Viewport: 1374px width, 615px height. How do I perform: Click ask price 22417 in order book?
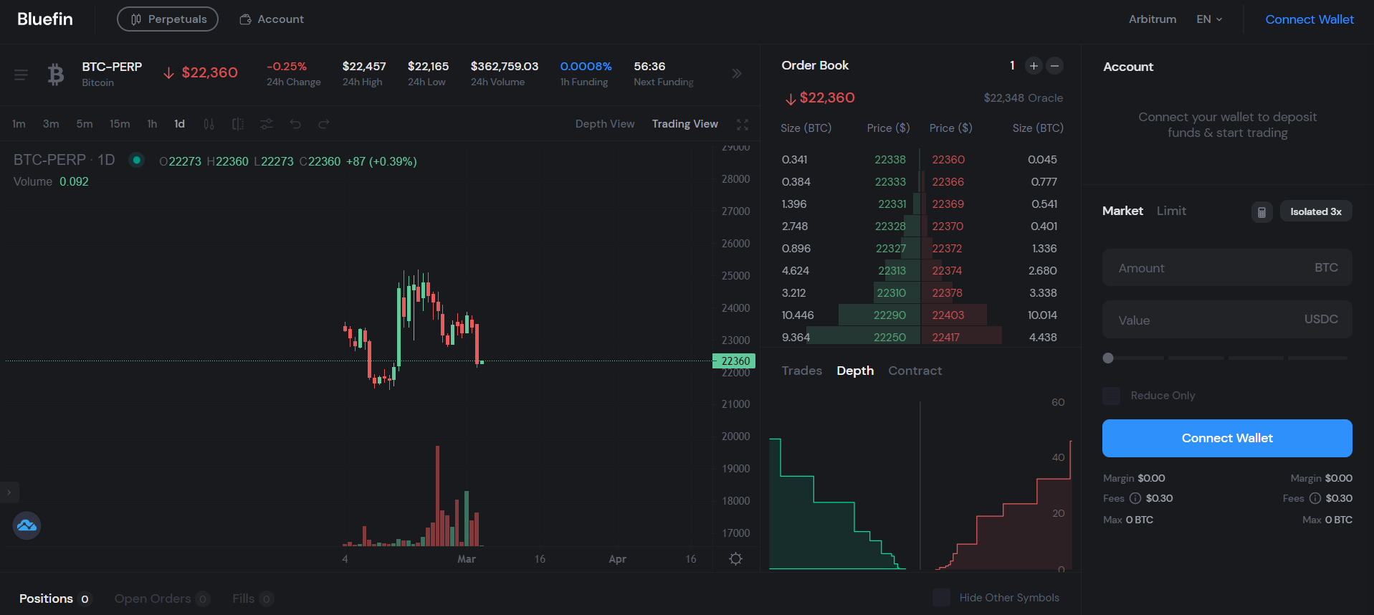coord(945,337)
